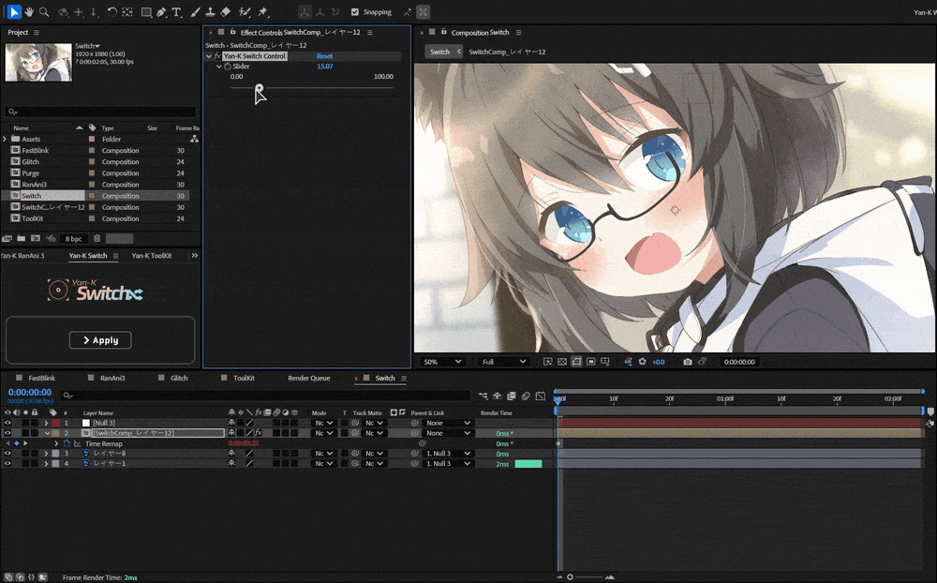Viewport: 937px width, 583px height.
Task: Expand the Assets folder
Action: point(5,139)
